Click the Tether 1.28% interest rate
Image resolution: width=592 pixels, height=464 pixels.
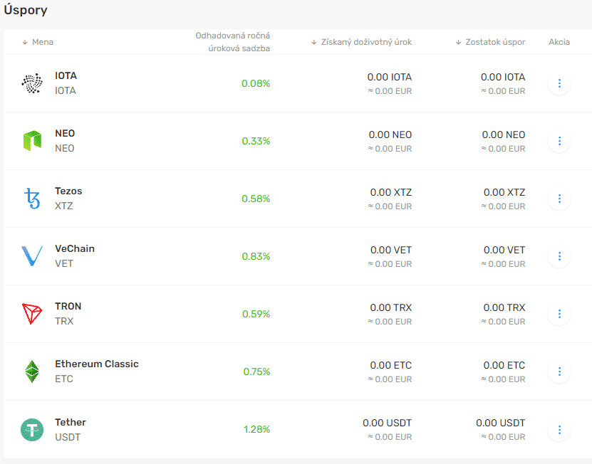coord(256,429)
